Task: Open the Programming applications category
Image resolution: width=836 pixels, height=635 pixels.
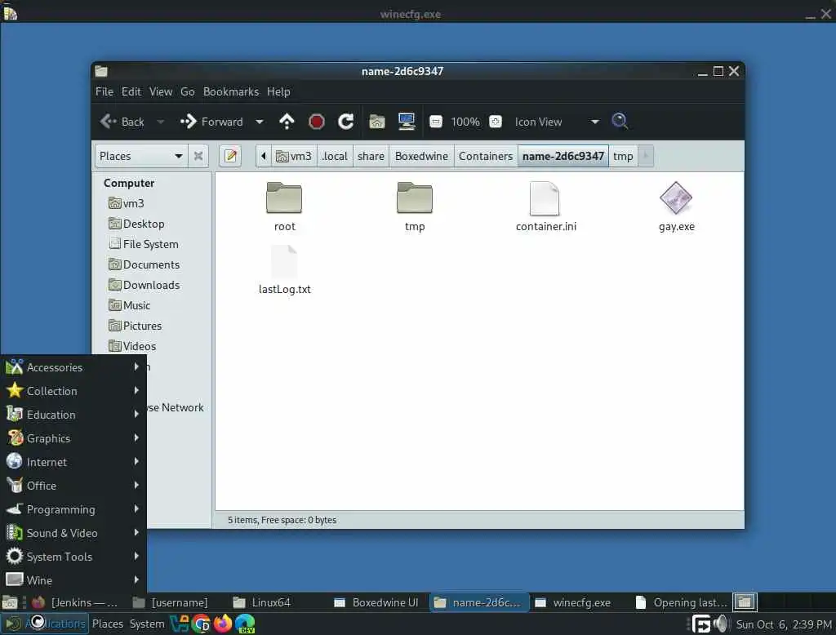Action: point(73,509)
